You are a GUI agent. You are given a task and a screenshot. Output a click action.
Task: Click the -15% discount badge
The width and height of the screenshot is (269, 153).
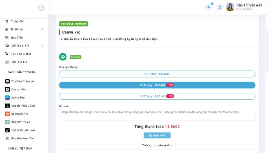(x=170, y=96)
